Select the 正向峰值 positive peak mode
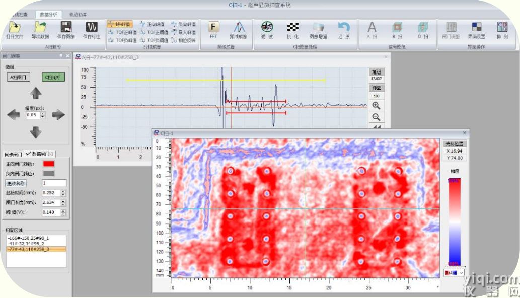This screenshot has height=298, width=520. (152, 24)
